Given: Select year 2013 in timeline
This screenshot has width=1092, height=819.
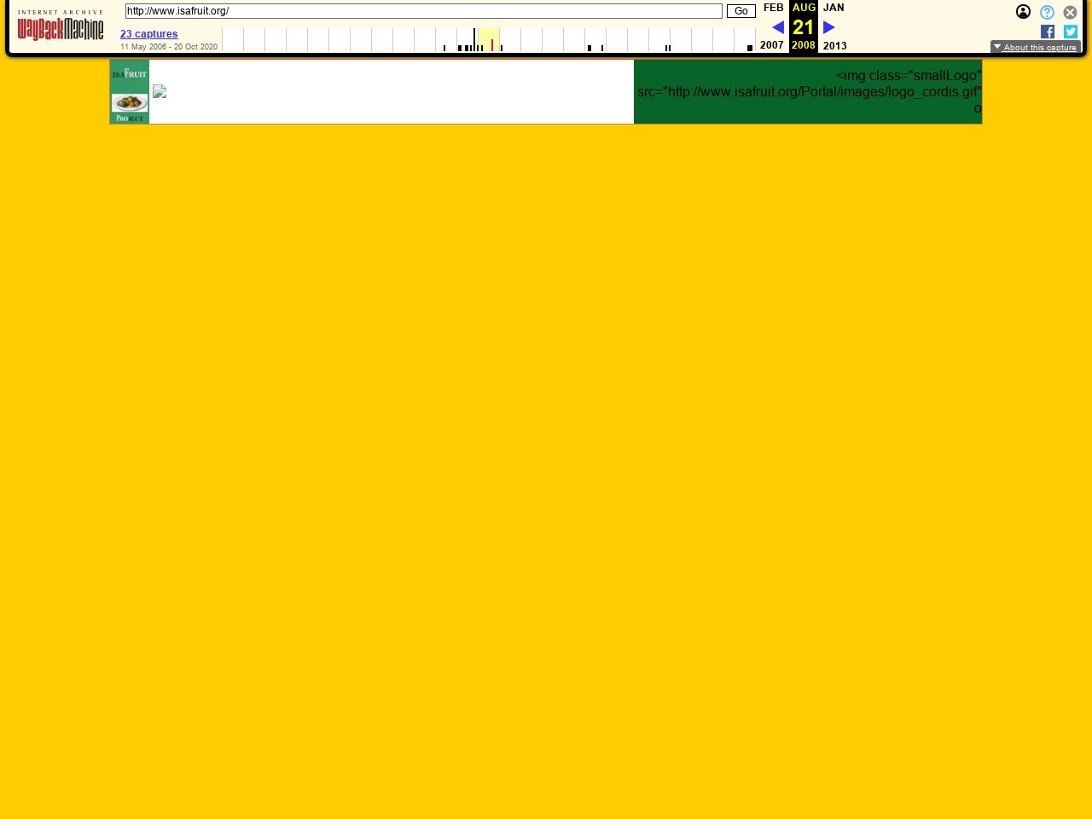Looking at the screenshot, I should [834, 45].
